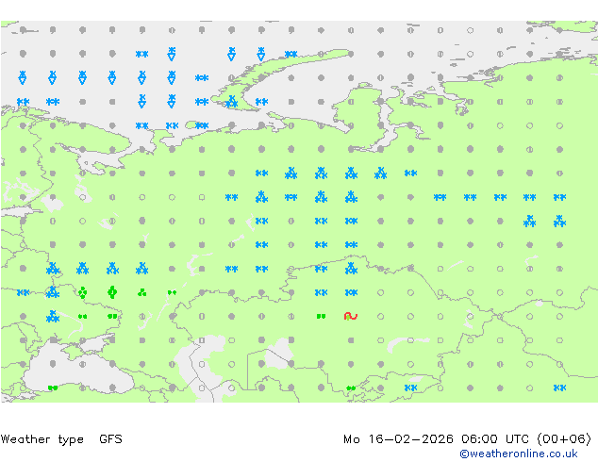Click the 'Weather type' label text
Image resolution: width=598 pixels, height=462 pixels.
42,439
